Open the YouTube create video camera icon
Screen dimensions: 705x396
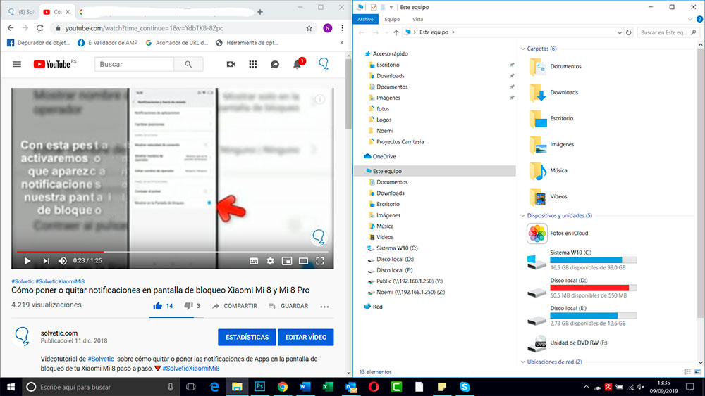(x=231, y=64)
